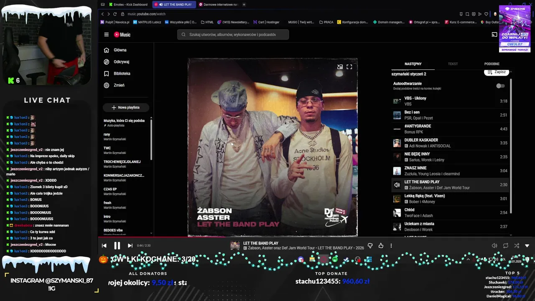Click playlist sidebar scrollbar
The image size is (535, 301).
pyautogui.click(x=151, y=140)
